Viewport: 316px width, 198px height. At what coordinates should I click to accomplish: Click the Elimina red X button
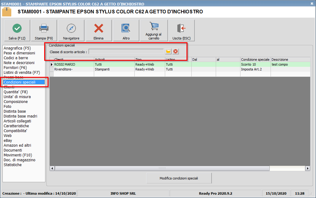(x=98, y=31)
